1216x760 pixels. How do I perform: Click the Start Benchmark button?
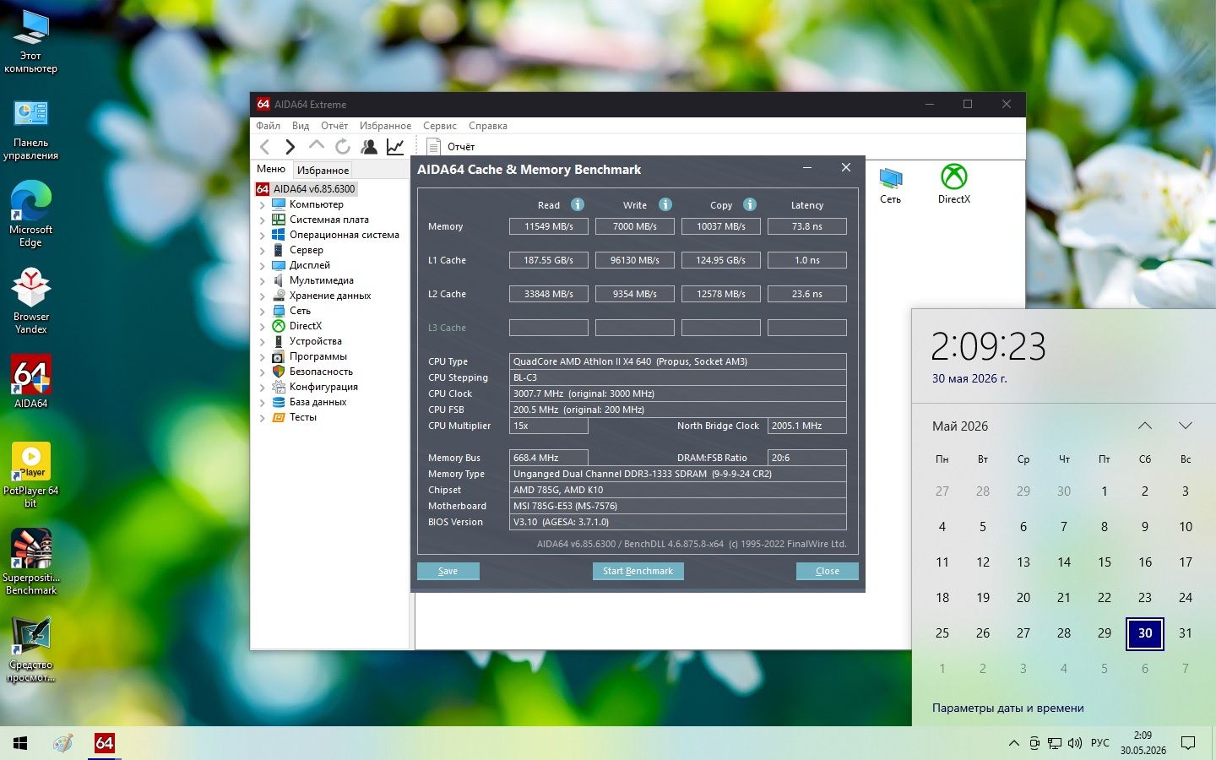(x=638, y=571)
